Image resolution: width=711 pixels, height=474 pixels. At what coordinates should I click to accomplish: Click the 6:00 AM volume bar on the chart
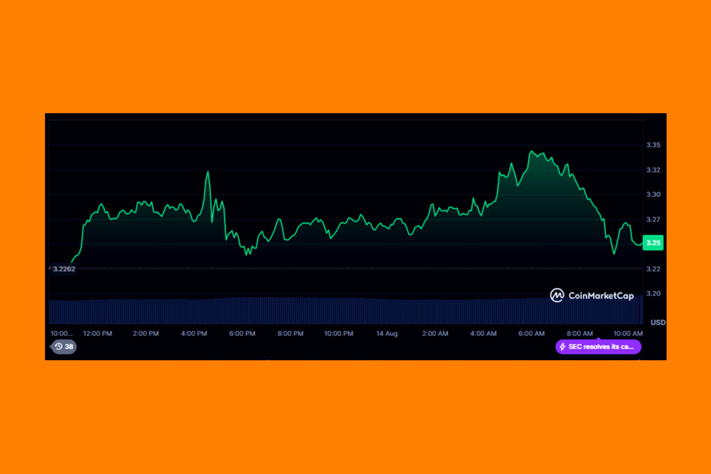tap(532, 309)
